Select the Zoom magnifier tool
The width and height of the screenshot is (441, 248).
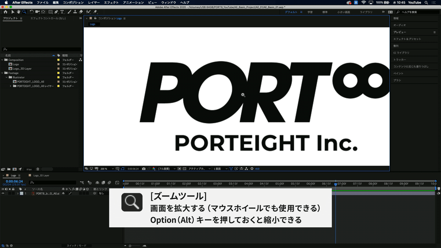coord(24,12)
